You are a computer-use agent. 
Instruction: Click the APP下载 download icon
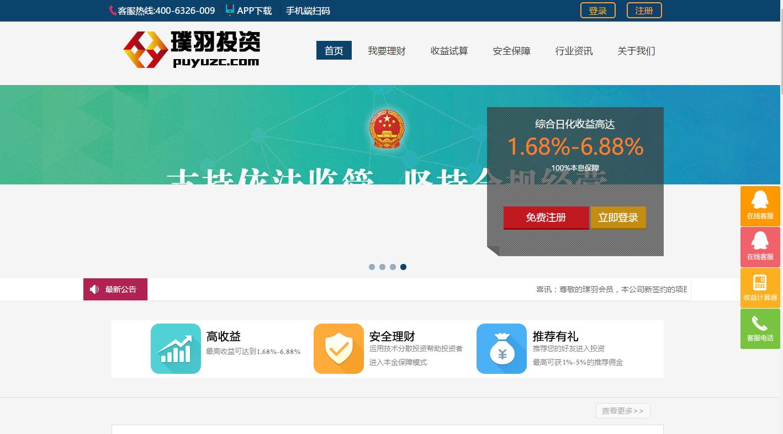pos(229,10)
